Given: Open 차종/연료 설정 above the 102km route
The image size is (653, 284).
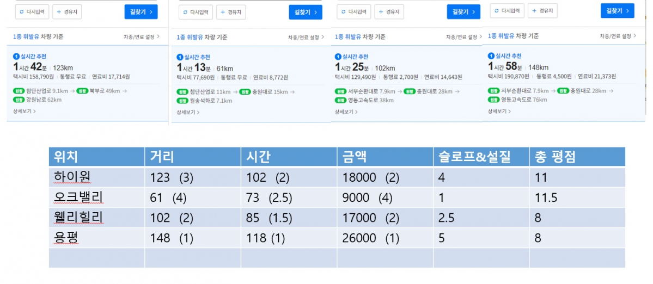Looking at the screenshot, I should 461,37.
